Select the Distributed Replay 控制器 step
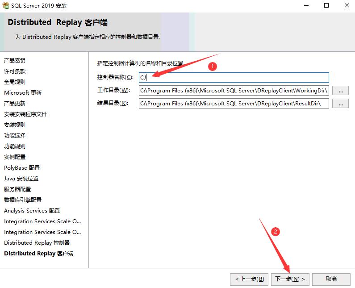 [x=37, y=243]
